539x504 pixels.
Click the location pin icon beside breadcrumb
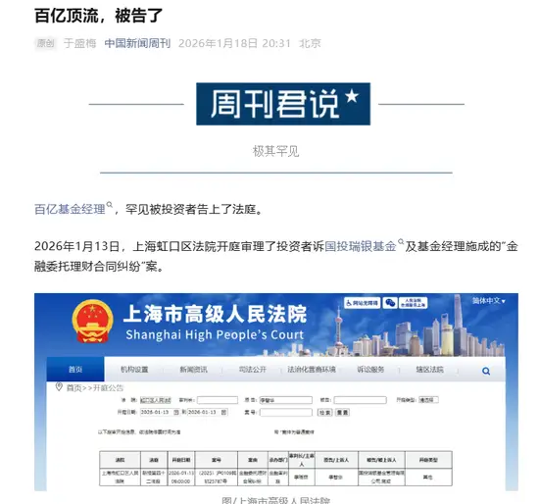click(59, 386)
